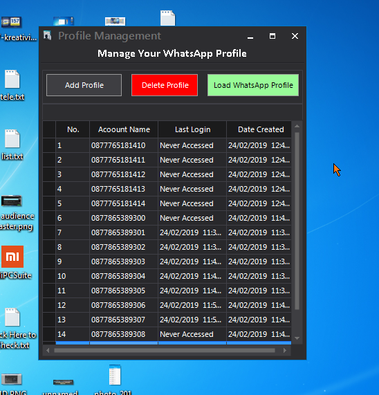Click the row header for row 1
The image size is (379, 395).
coord(49,145)
